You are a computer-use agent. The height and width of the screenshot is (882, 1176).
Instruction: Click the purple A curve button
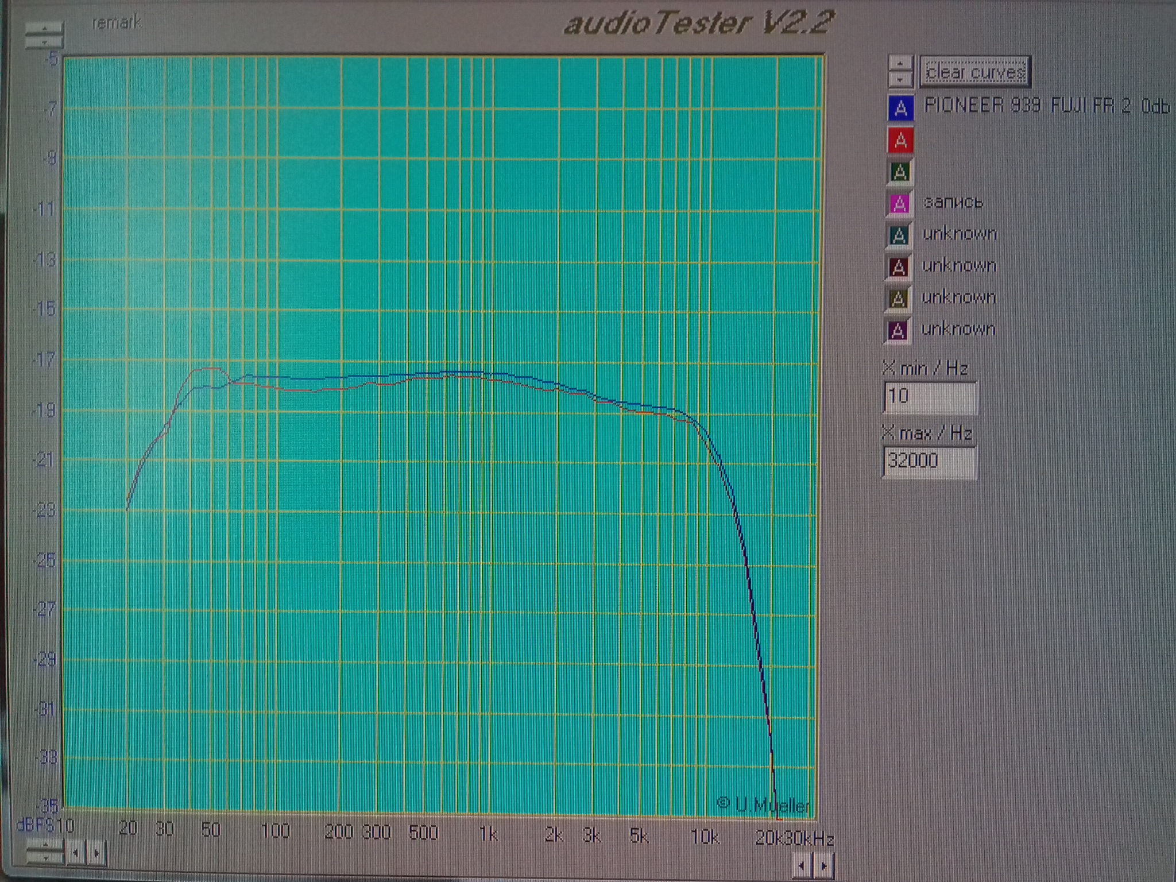898,331
